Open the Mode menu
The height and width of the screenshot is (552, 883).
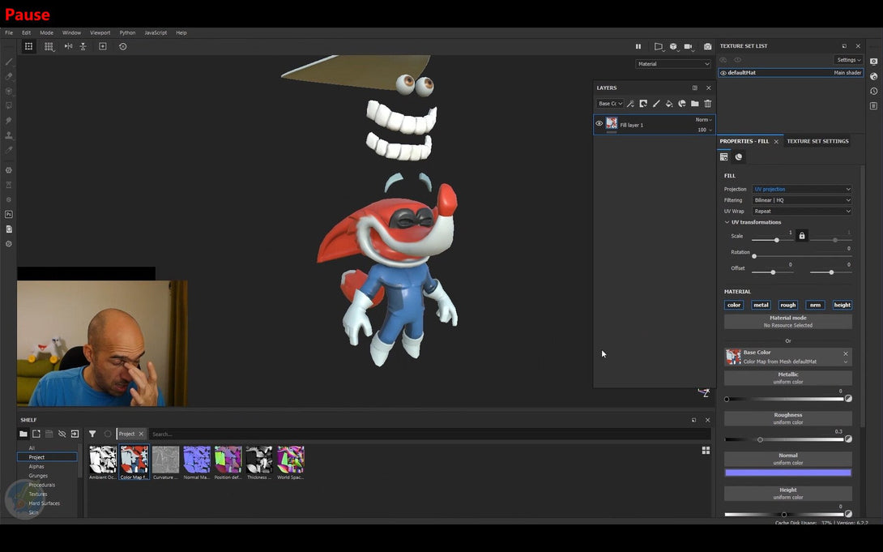[x=46, y=32]
